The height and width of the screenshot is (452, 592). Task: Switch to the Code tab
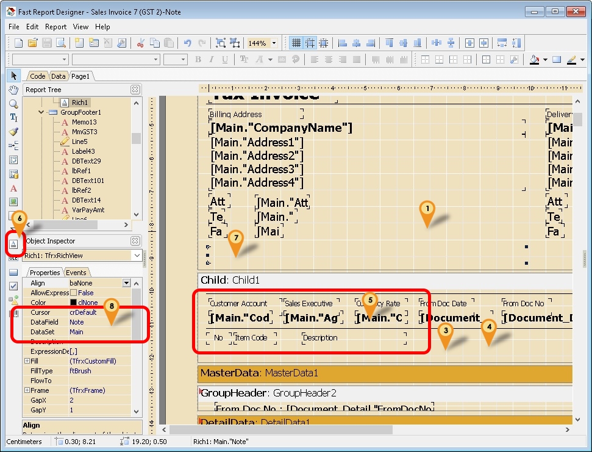(x=37, y=76)
